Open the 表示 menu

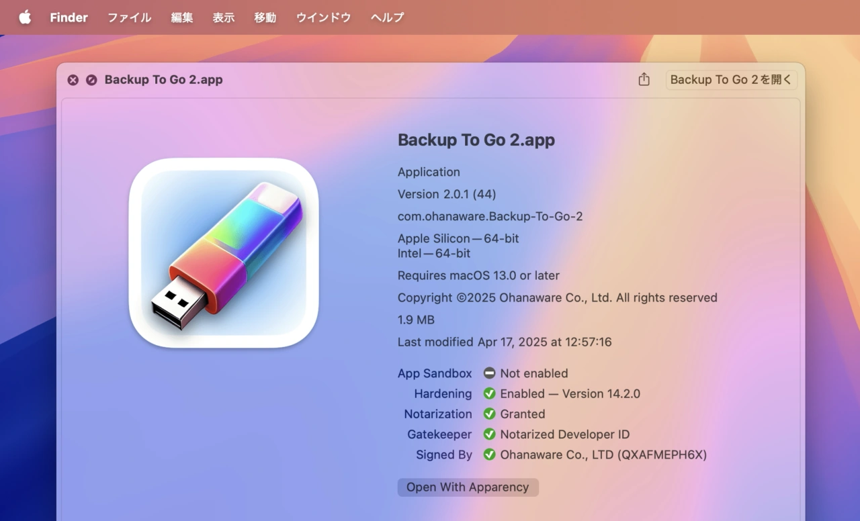tap(224, 17)
